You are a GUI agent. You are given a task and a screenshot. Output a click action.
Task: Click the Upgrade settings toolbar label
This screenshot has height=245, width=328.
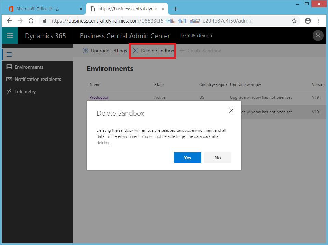pos(109,51)
